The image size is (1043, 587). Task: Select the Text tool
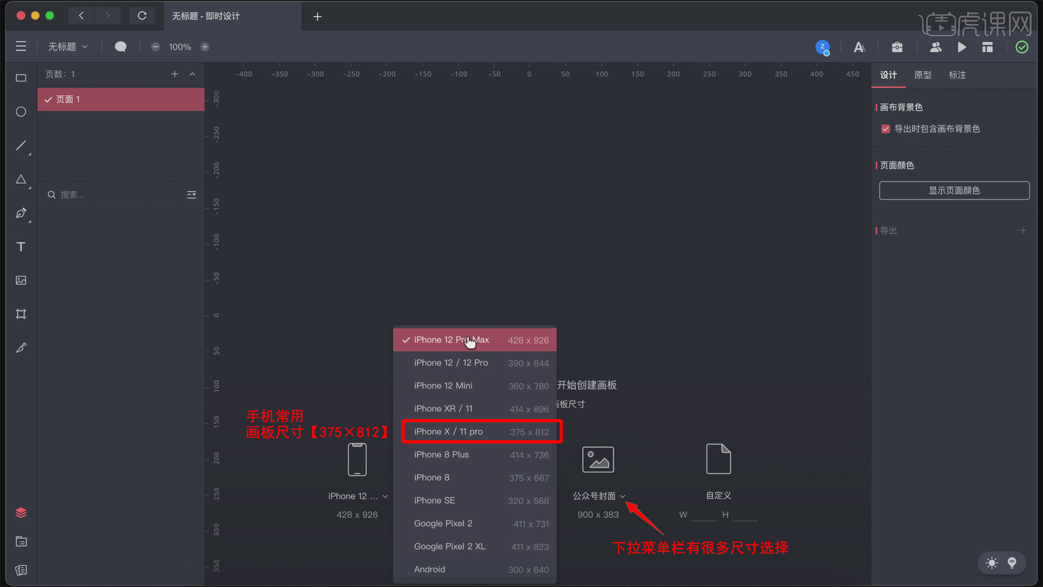click(21, 247)
